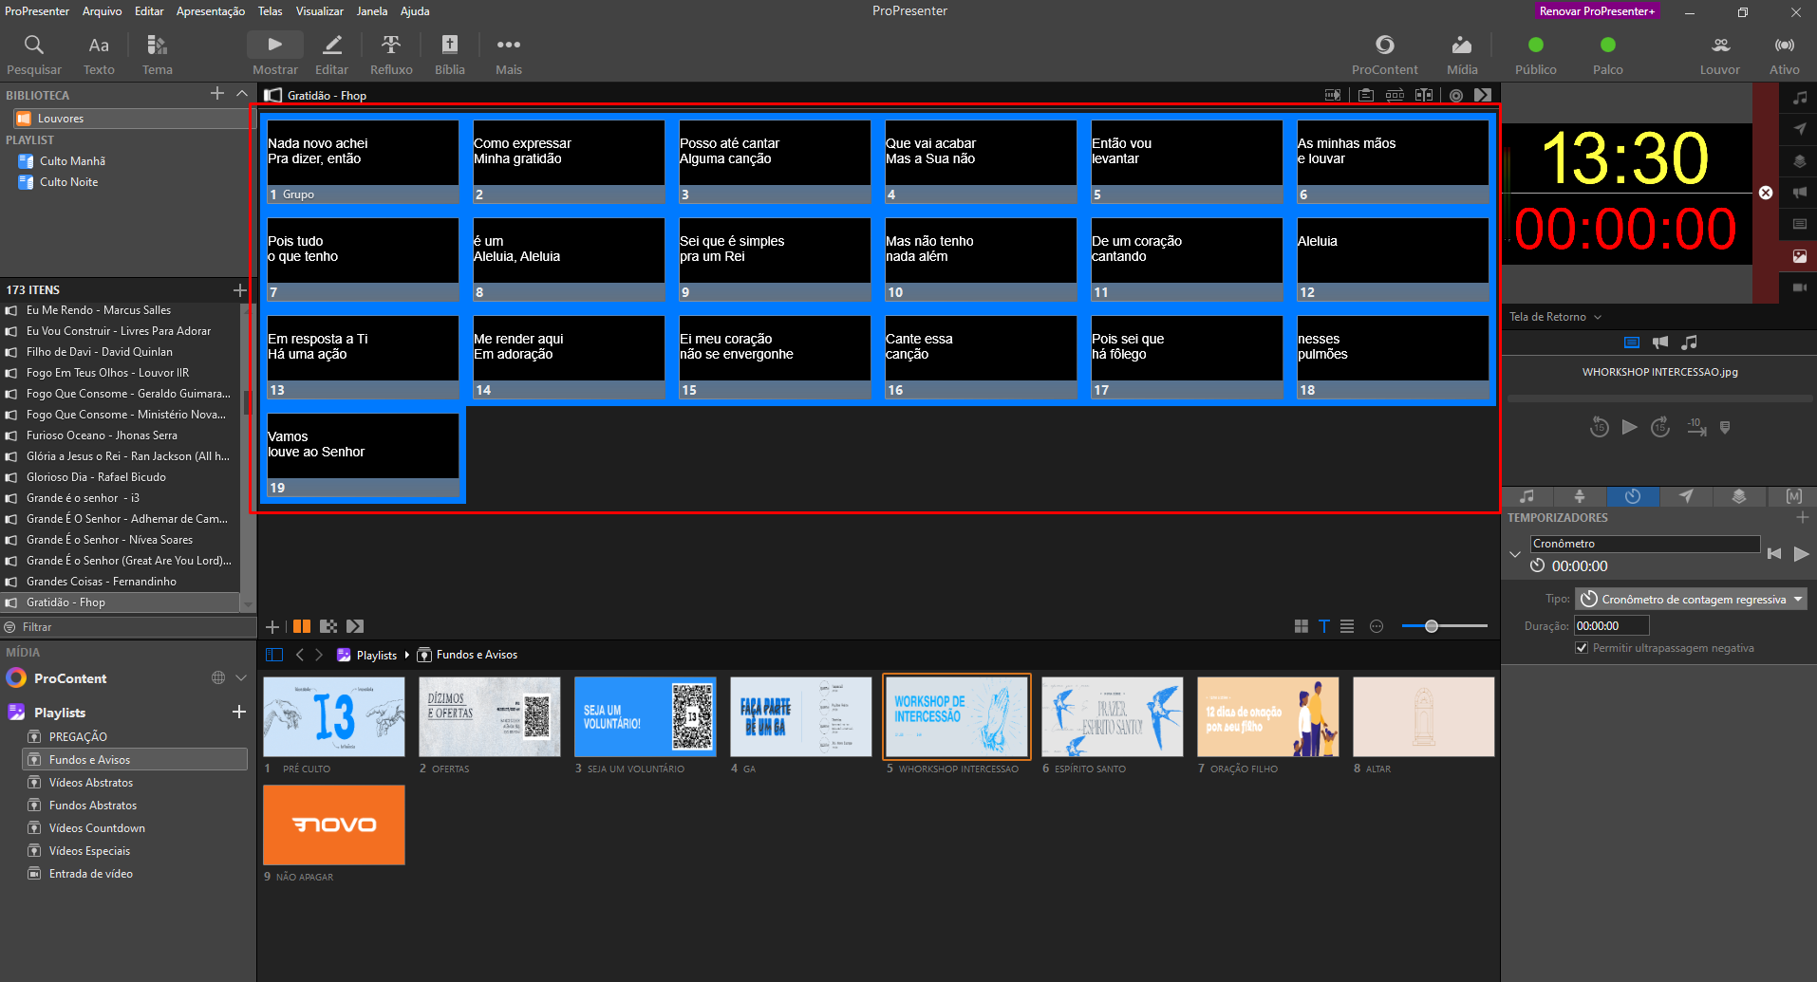Switch slides to grid view
This screenshot has height=982, width=1817.
[1302, 626]
